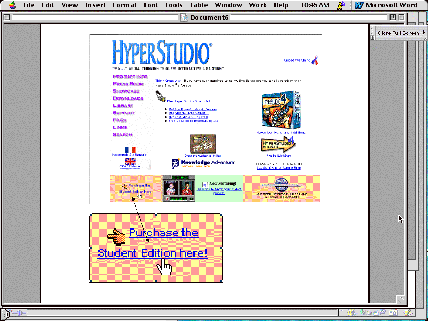
Task: Click the Use the Customer Service Form link
Action: pos(279,168)
